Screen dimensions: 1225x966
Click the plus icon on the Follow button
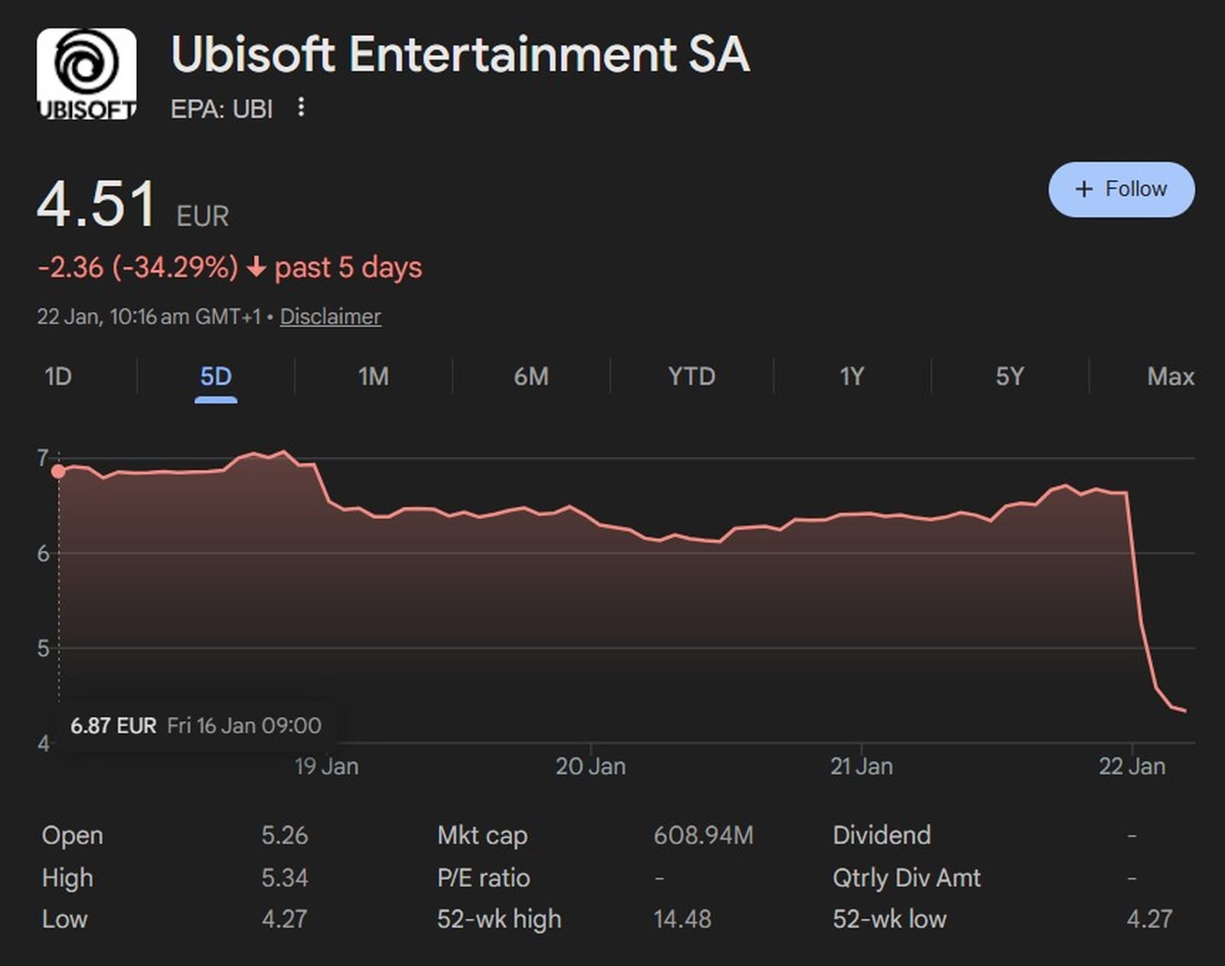(1083, 189)
